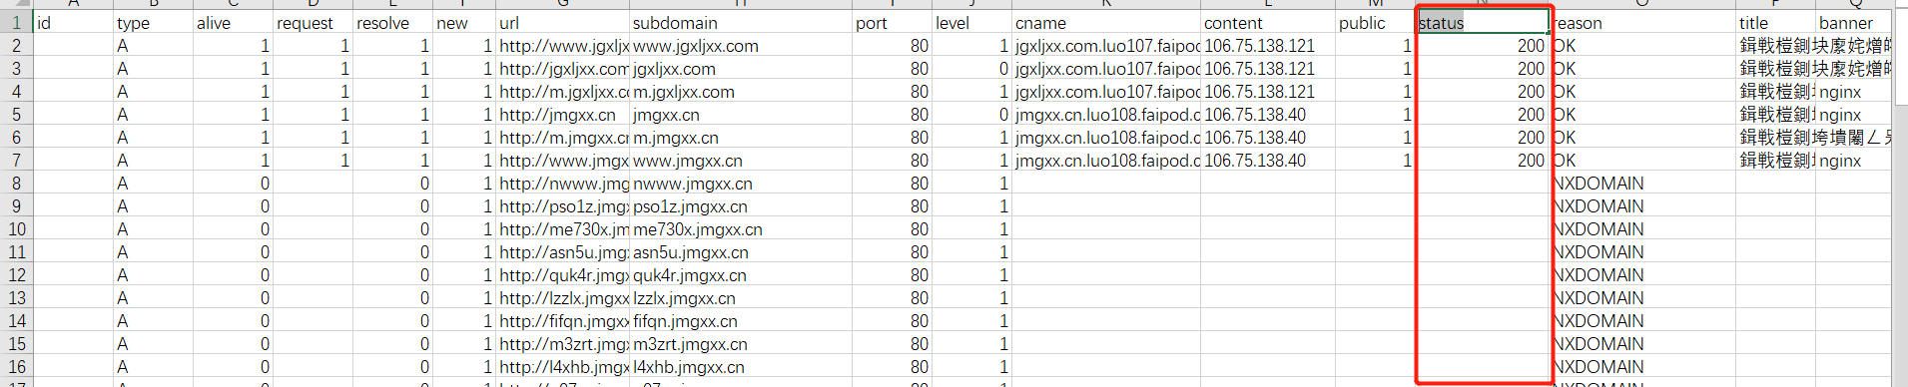Click subdomain cell fifqn.jmgxx.cn
The width and height of the screenshot is (1908, 387).
[x=741, y=321]
